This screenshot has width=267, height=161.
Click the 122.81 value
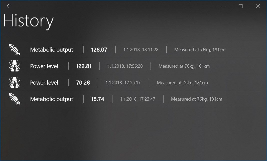84,66
